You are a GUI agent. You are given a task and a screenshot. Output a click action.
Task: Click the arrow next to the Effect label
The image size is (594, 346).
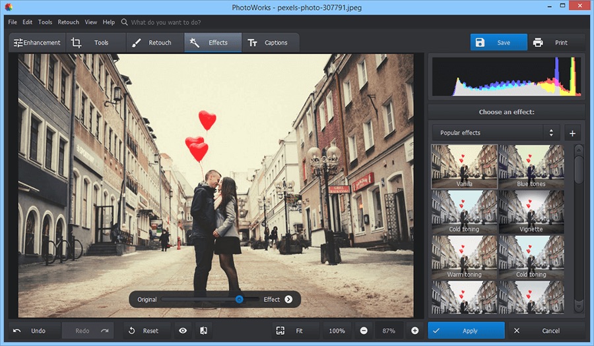click(x=288, y=299)
